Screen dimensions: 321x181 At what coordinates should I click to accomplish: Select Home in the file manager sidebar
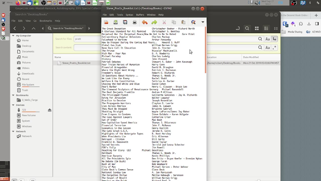click(25, 40)
